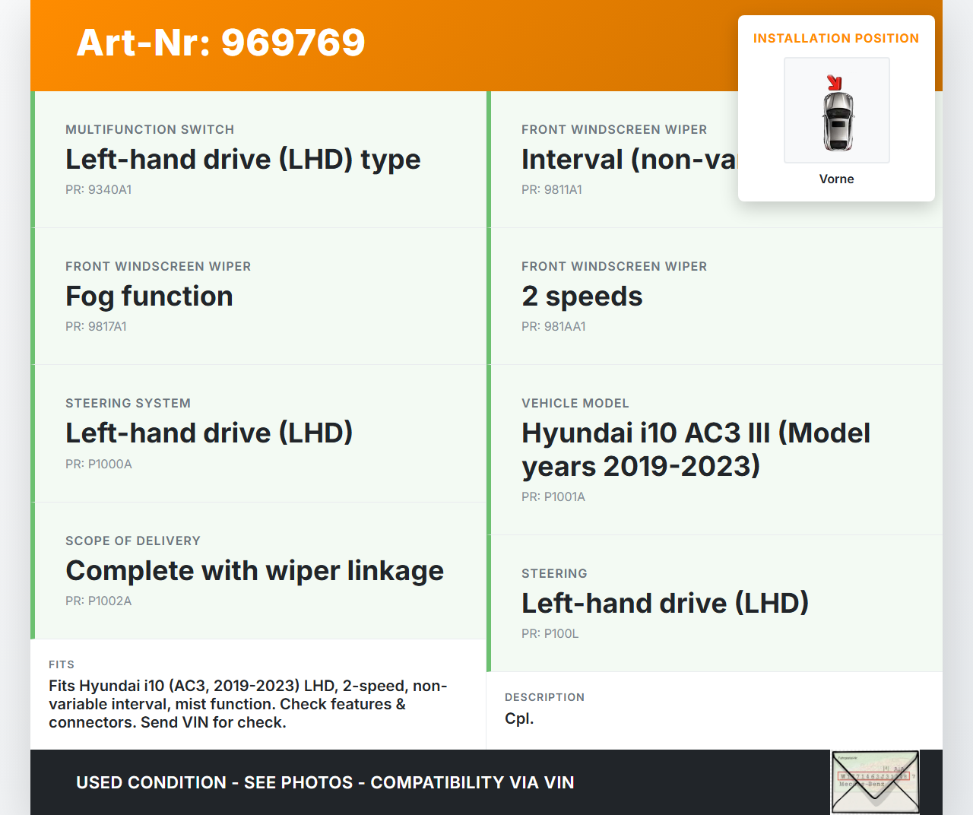Click the Description value Cpl.
973x815 pixels.
coord(519,718)
